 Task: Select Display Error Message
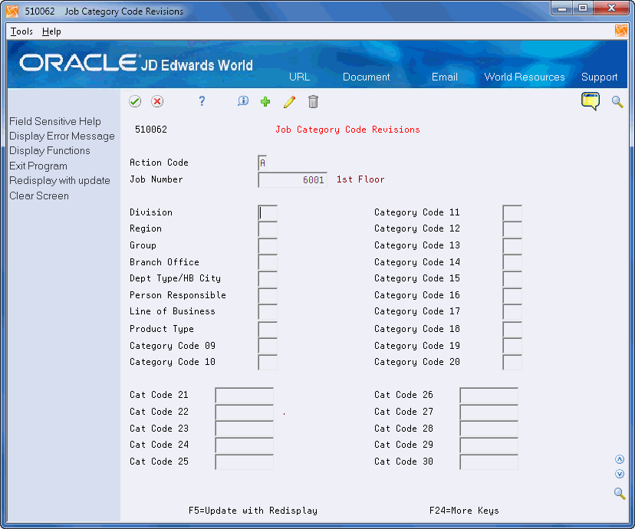point(62,136)
